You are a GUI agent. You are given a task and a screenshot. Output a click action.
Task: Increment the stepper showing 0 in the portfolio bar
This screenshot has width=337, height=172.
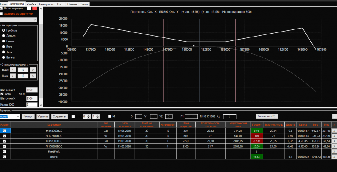[x=89, y=115]
